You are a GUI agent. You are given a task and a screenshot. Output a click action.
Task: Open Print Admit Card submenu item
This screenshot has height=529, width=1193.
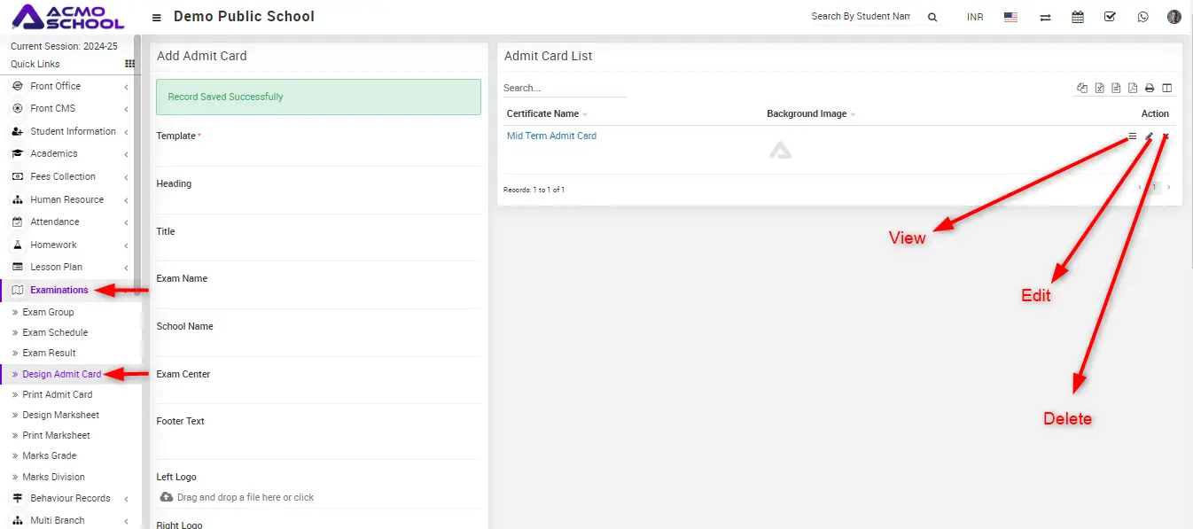58,394
